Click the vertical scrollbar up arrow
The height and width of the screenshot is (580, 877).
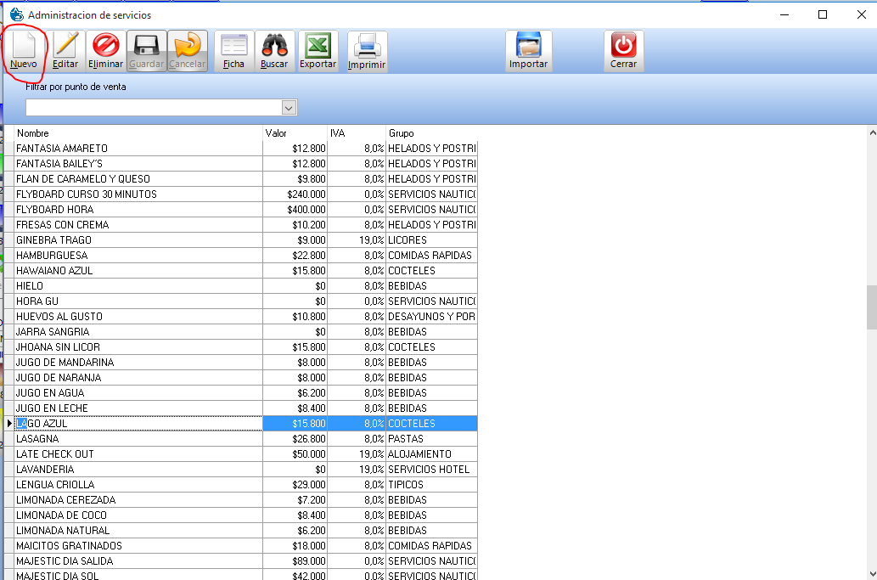pyautogui.click(x=871, y=133)
